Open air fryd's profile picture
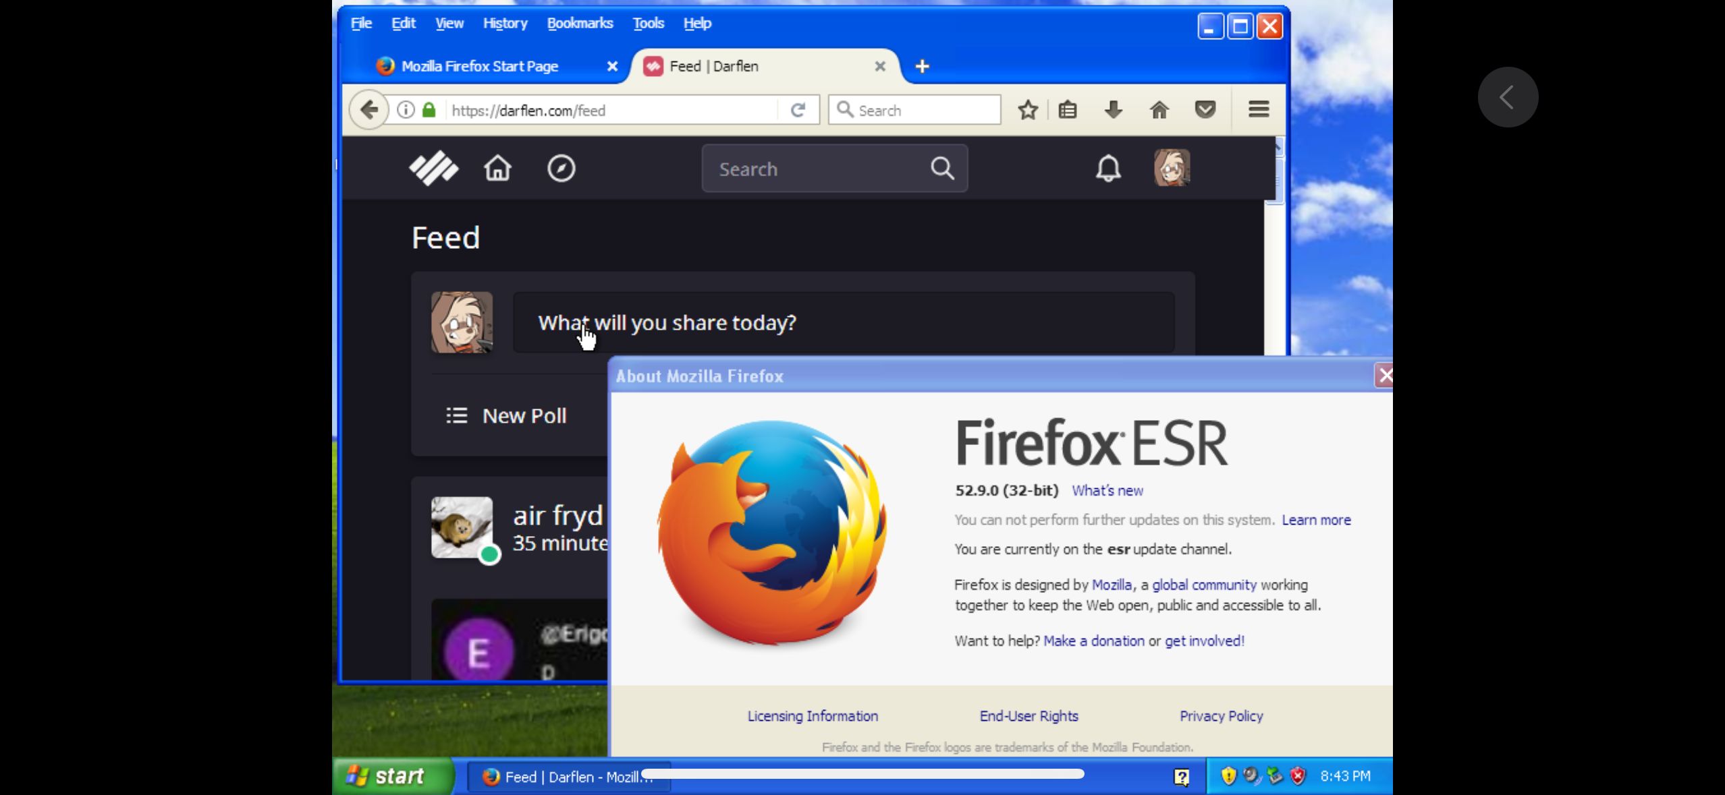1725x795 pixels. pos(462,527)
